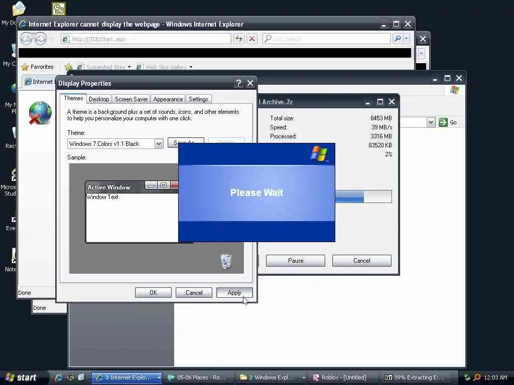
Task: Click the minimize button in theme sample window
Action: (x=151, y=185)
